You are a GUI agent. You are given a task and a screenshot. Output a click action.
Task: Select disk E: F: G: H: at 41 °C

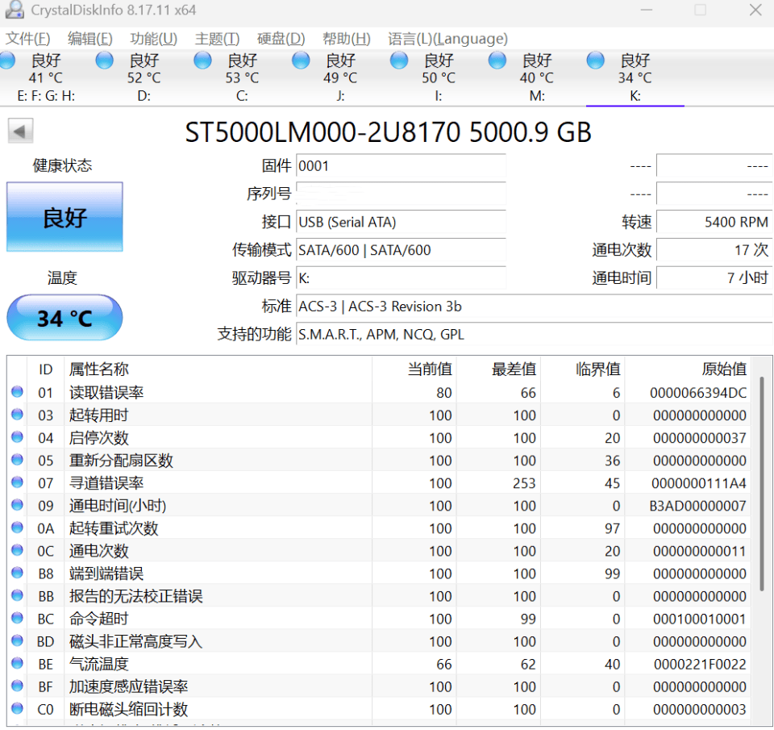tap(46, 77)
